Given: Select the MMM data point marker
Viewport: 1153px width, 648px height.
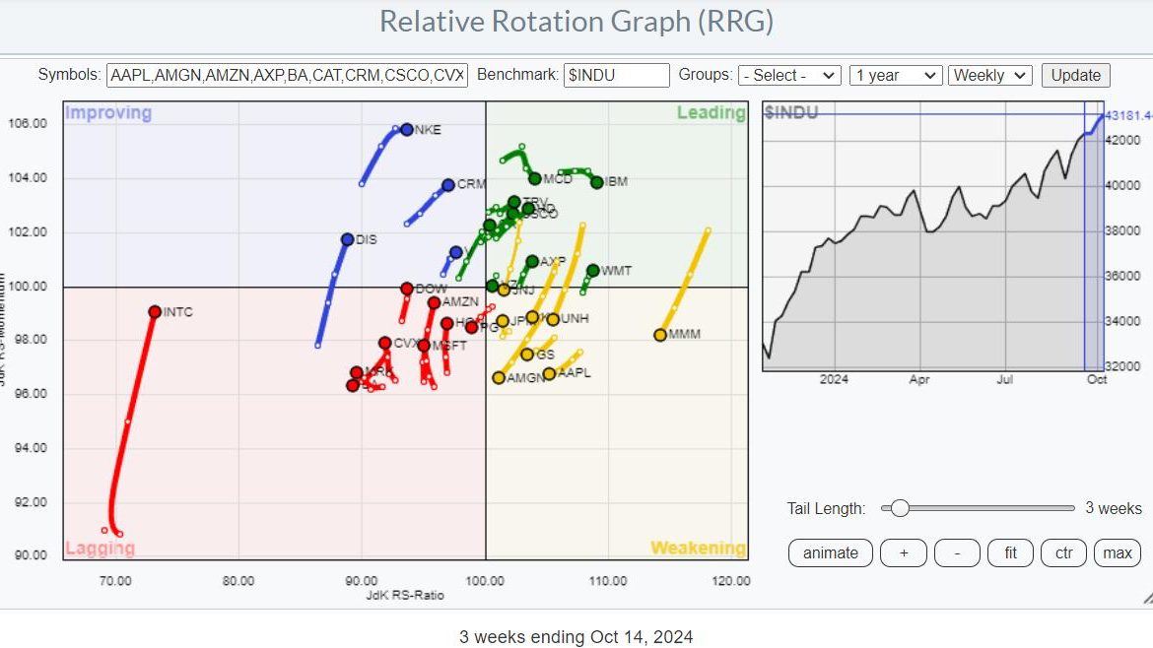Looking at the screenshot, I should [660, 335].
